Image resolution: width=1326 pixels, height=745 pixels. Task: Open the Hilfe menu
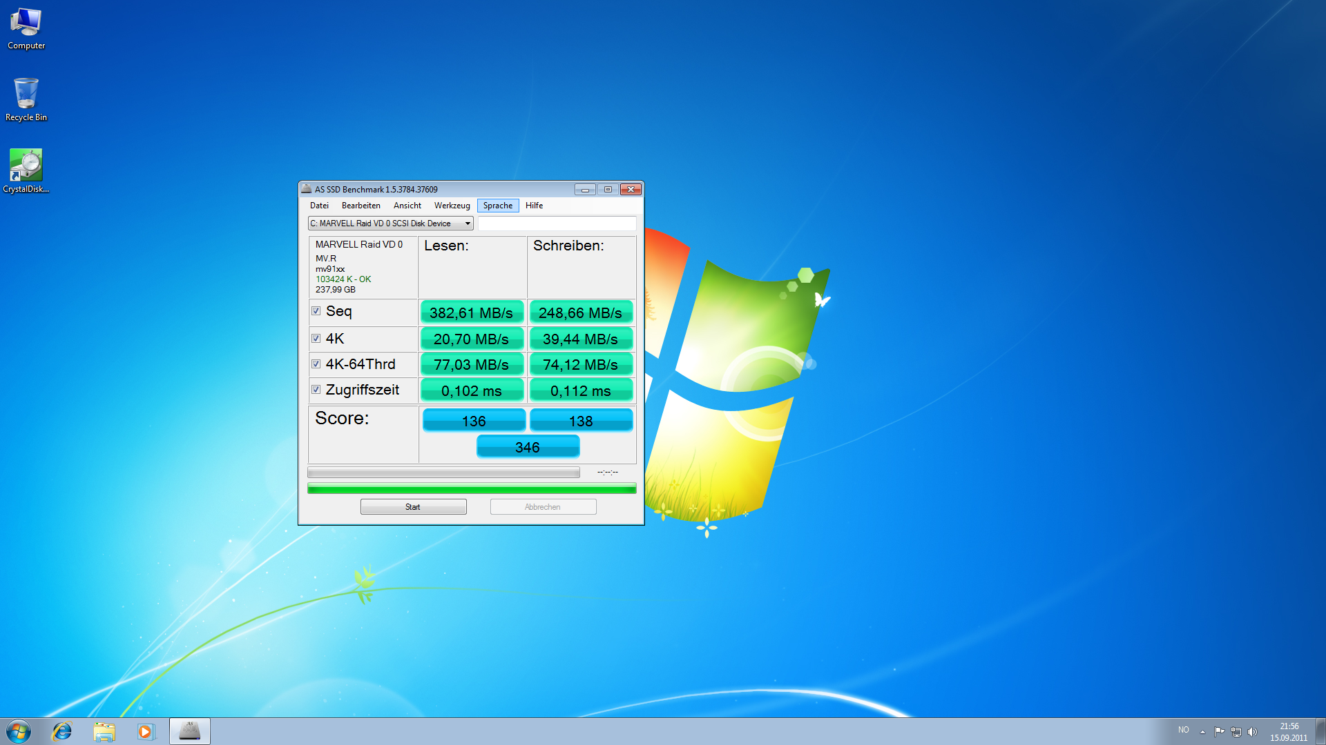(534, 206)
